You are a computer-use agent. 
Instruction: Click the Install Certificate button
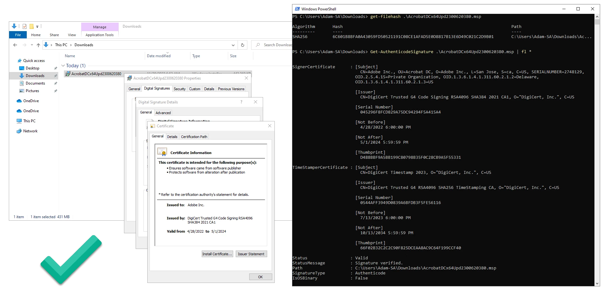point(217,254)
